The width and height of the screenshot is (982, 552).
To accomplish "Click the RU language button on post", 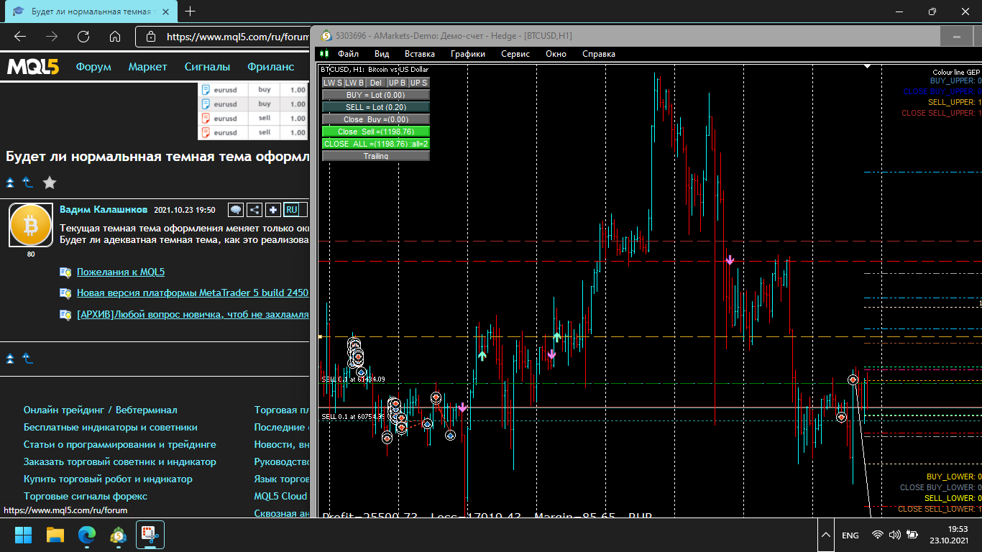I will coord(291,210).
